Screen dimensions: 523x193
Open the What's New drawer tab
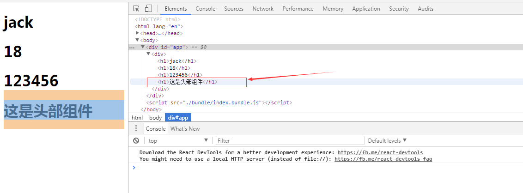pyautogui.click(x=185, y=129)
